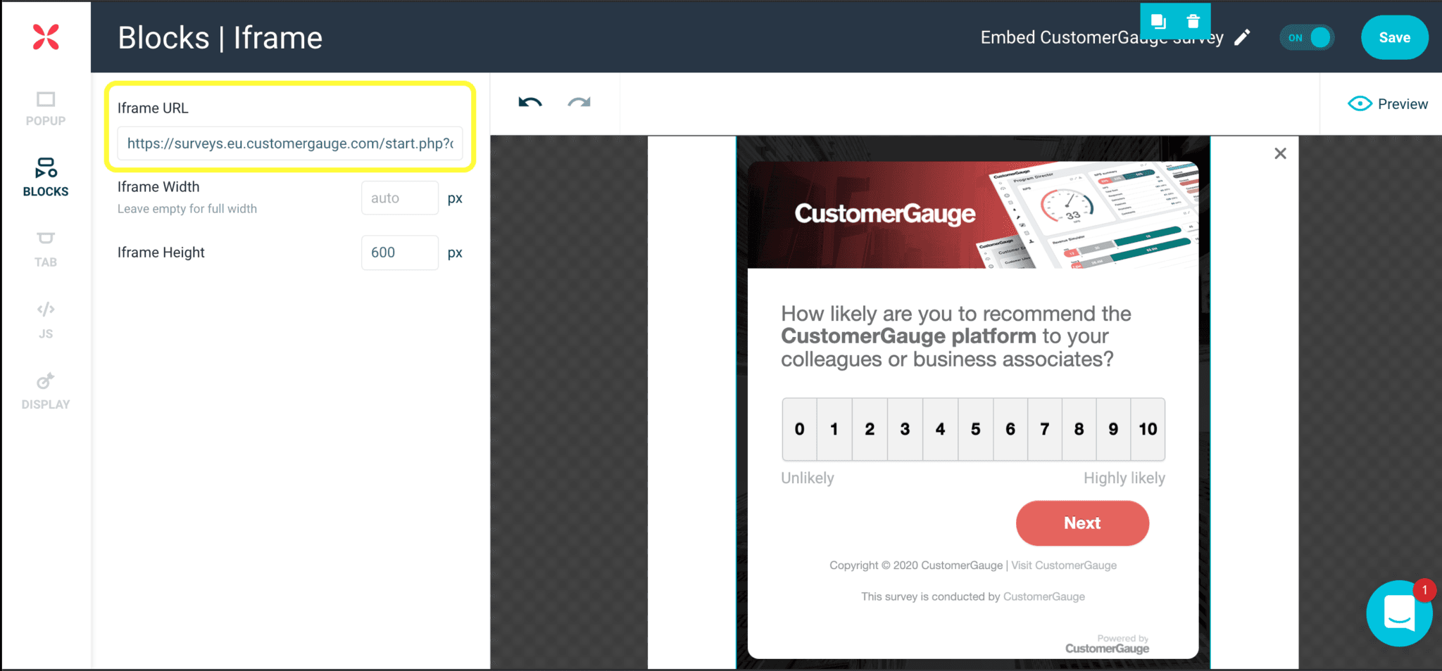Open the JS code section
The image size is (1442, 671).
tap(46, 321)
